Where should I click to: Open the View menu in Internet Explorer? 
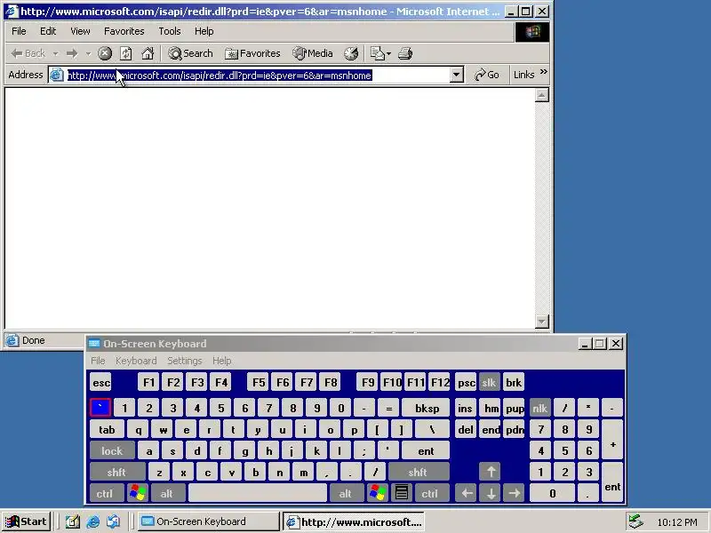click(x=80, y=31)
